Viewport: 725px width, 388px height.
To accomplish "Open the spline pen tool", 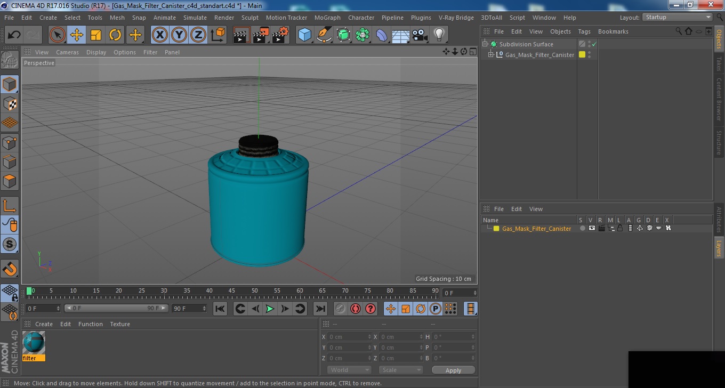I will tap(324, 35).
